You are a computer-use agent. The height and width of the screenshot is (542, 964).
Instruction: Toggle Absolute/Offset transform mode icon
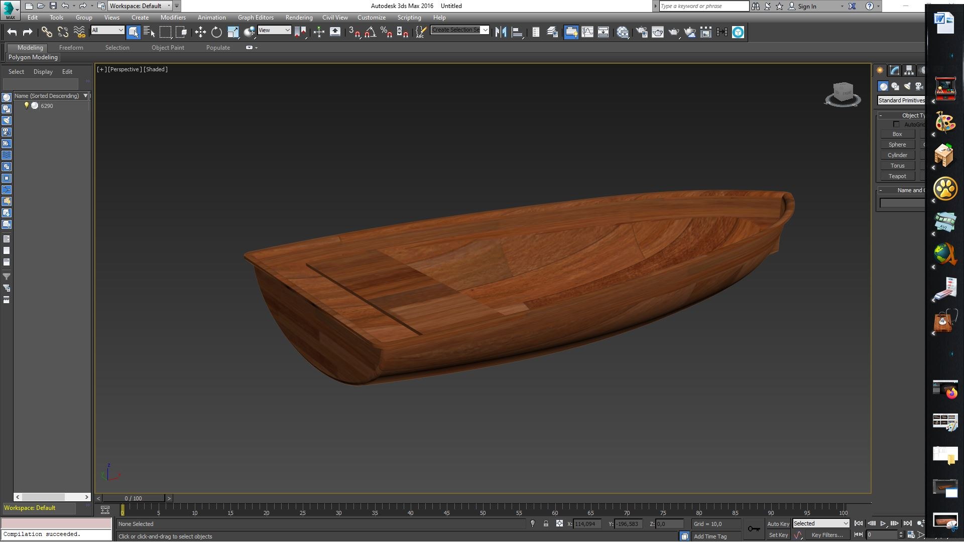pos(559,524)
